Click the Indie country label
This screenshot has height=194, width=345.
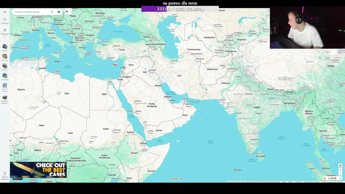[x=257, y=107]
